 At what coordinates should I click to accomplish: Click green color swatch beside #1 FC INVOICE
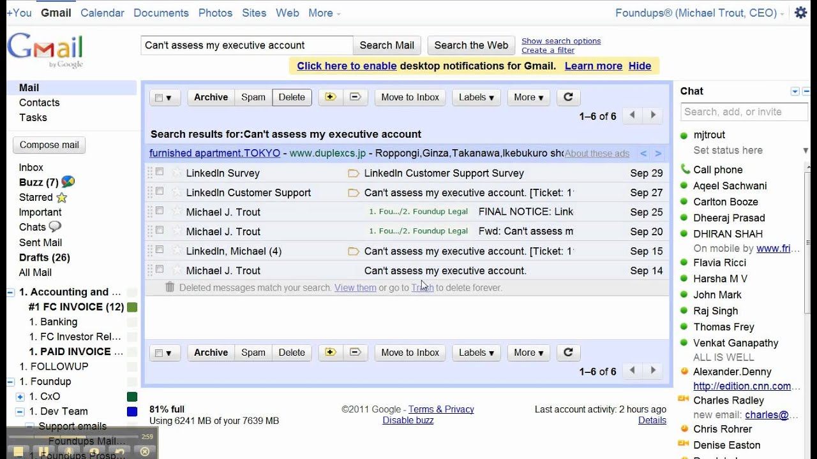point(132,307)
